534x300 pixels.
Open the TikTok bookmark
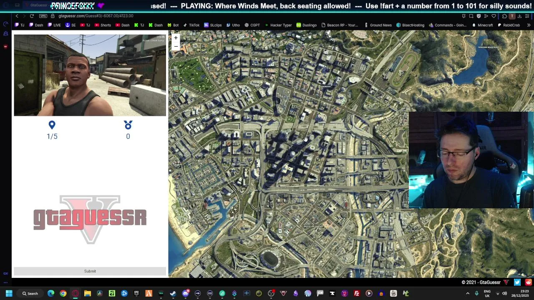click(x=191, y=25)
